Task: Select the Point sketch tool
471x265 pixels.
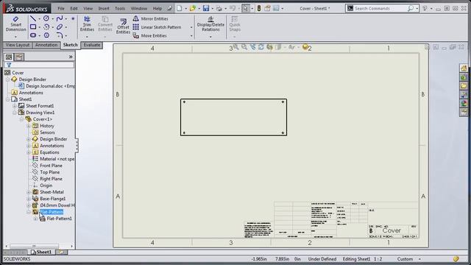Action: click(73, 18)
